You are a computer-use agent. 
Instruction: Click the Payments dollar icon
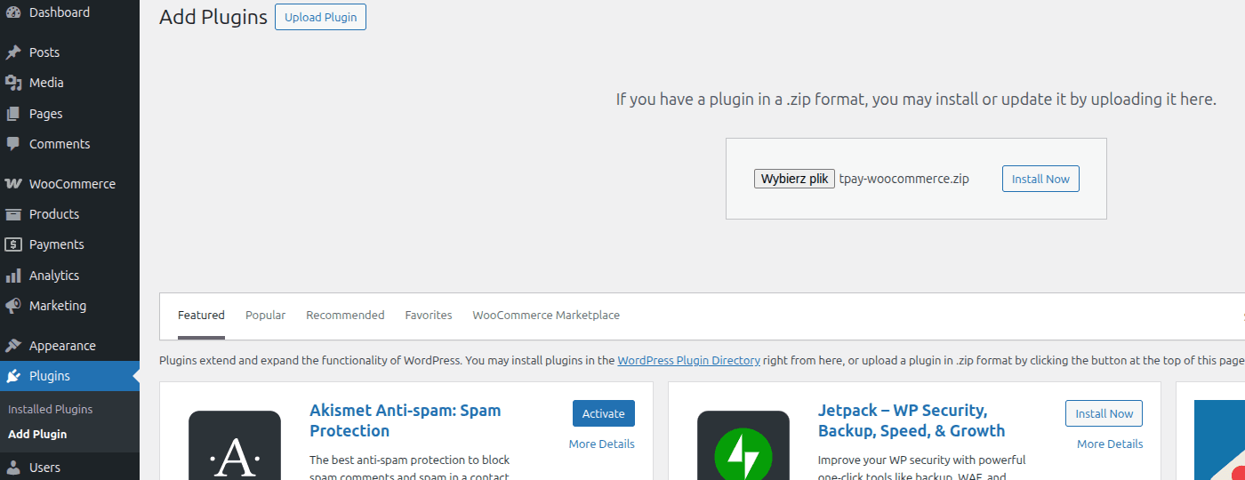pyautogui.click(x=13, y=244)
